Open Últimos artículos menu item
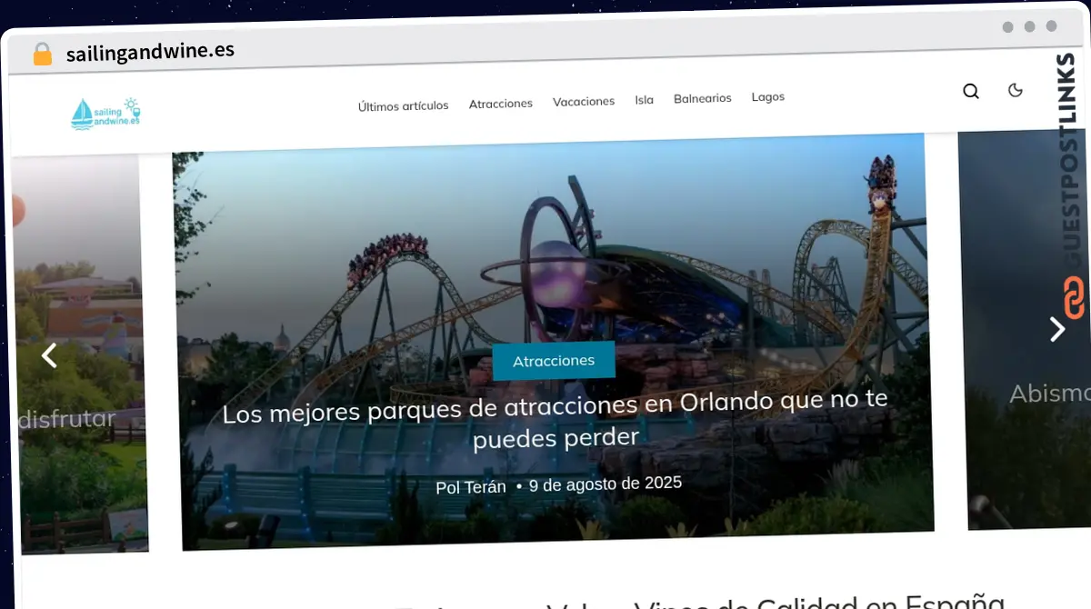 [403, 105]
